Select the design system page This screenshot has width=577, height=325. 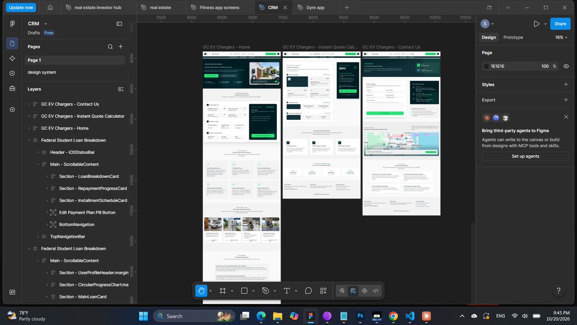(42, 72)
